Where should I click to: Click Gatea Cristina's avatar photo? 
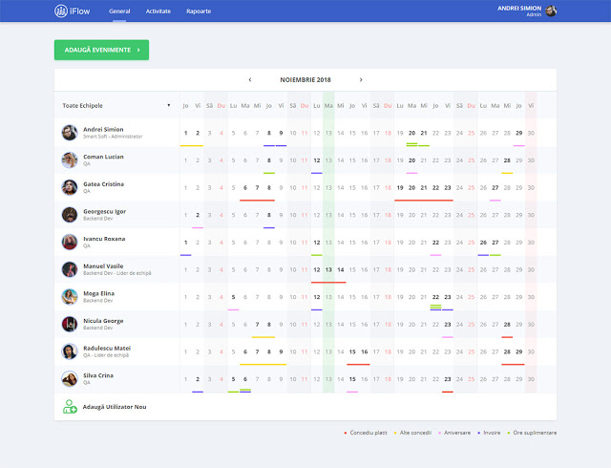coord(70,187)
